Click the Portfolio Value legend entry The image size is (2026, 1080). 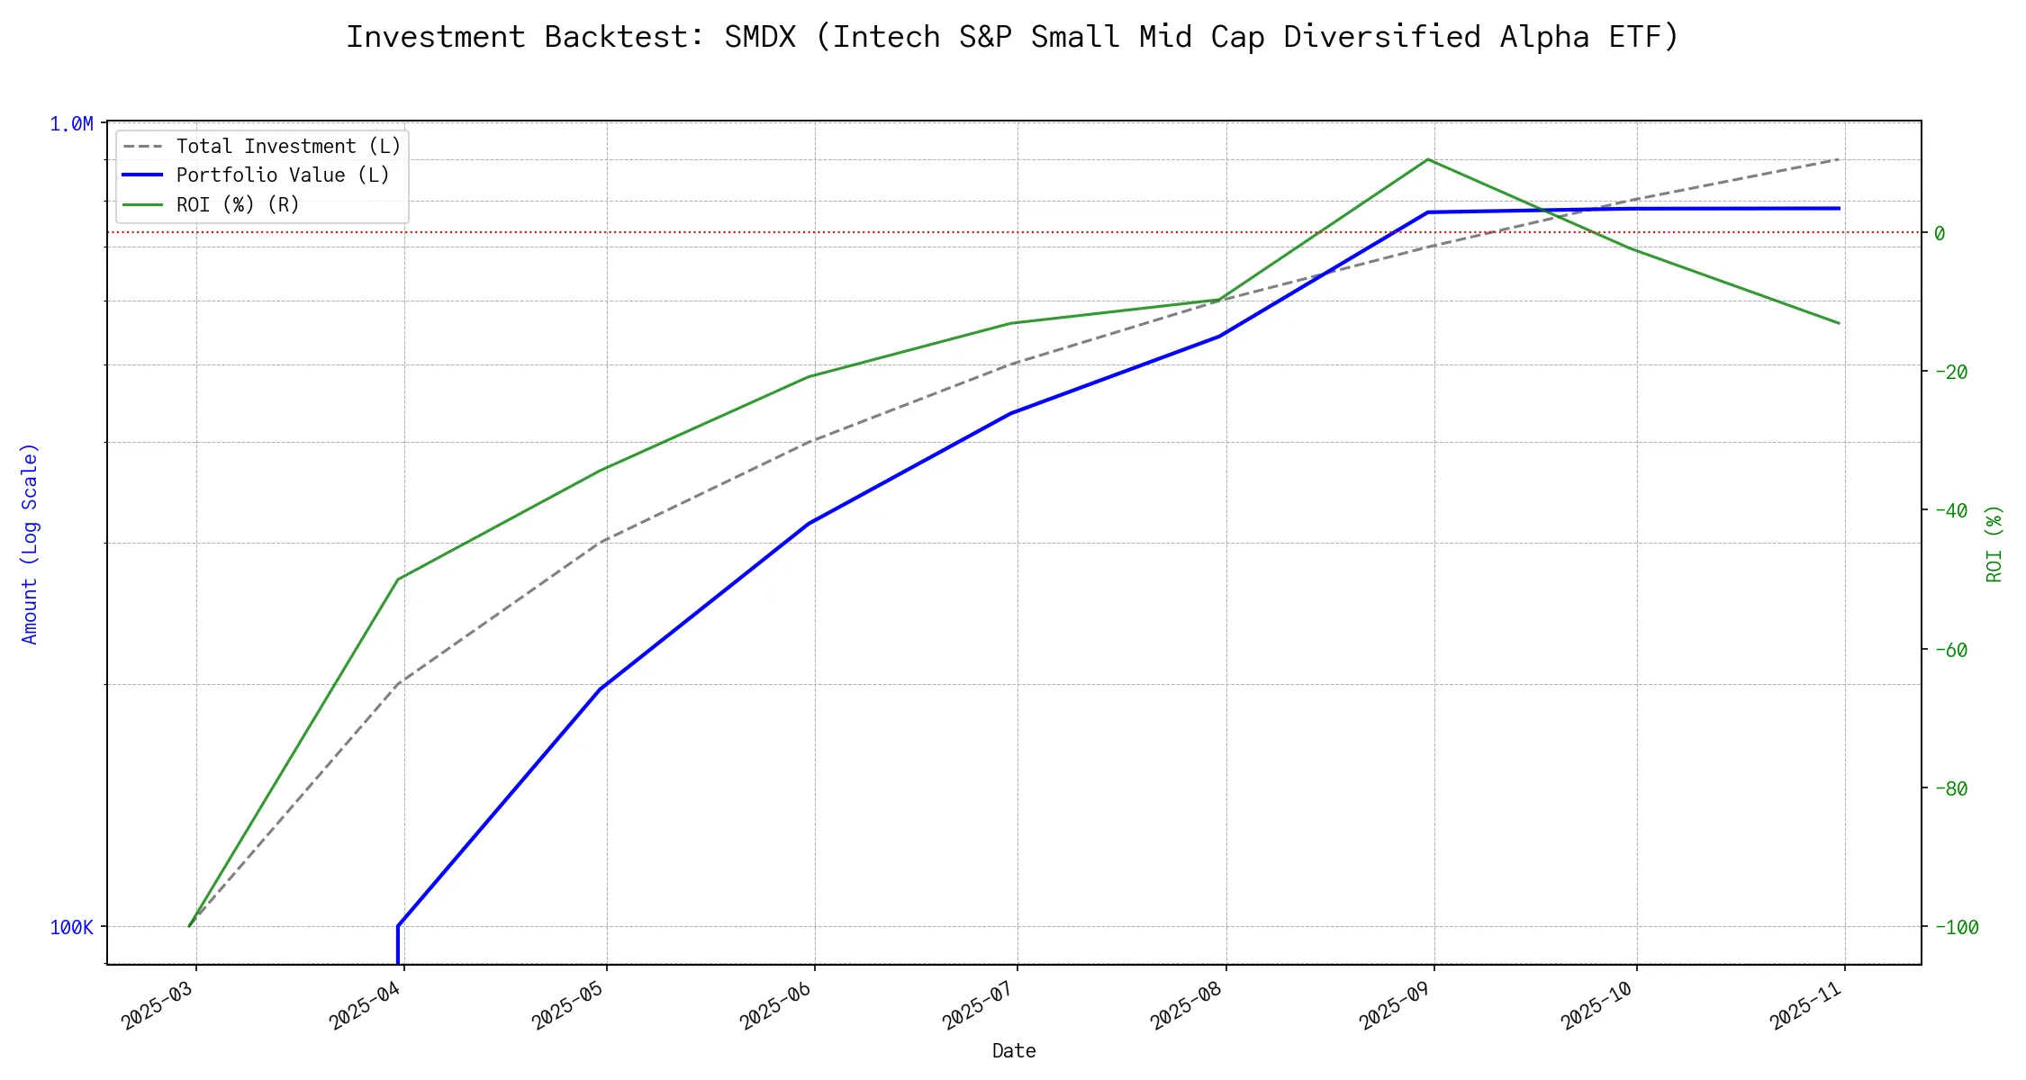[x=283, y=175]
